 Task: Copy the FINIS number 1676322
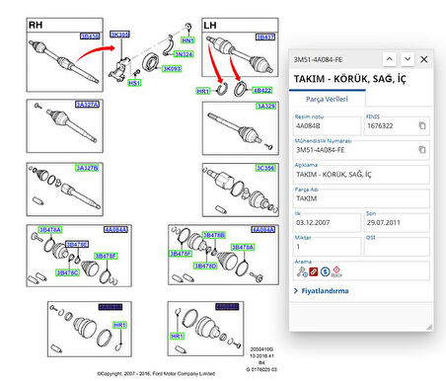point(422,125)
